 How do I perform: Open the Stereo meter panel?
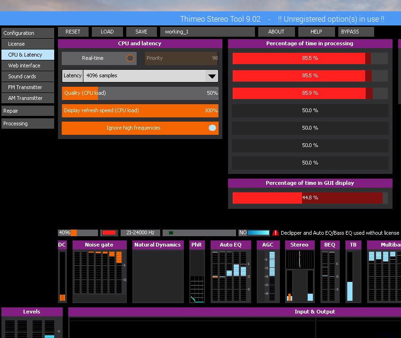[x=300, y=272]
